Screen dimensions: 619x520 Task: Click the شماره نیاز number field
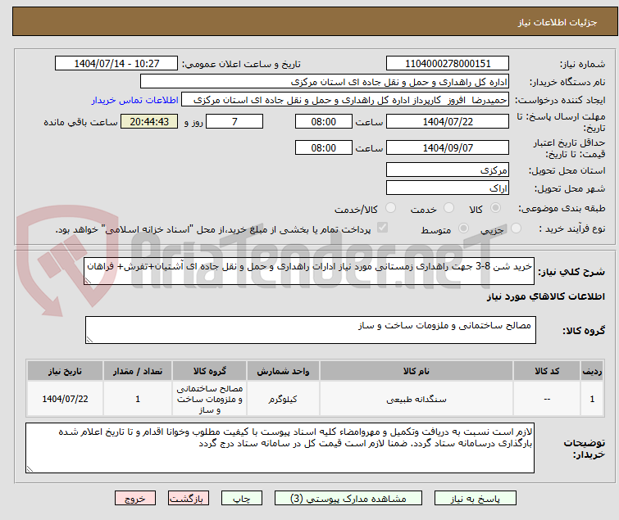pos(448,63)
